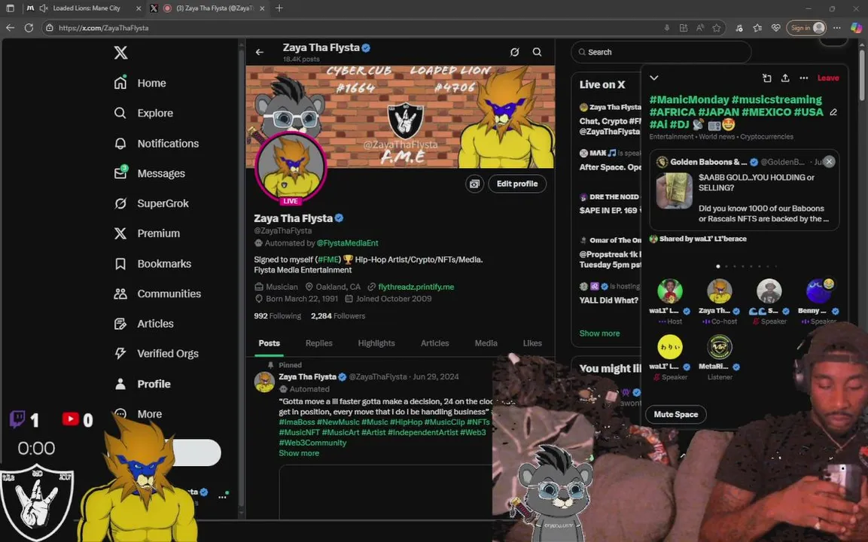Viewport: 868px width, 542px height.
Task: Click Show more on pinned post
Action: tap(299, 453)
